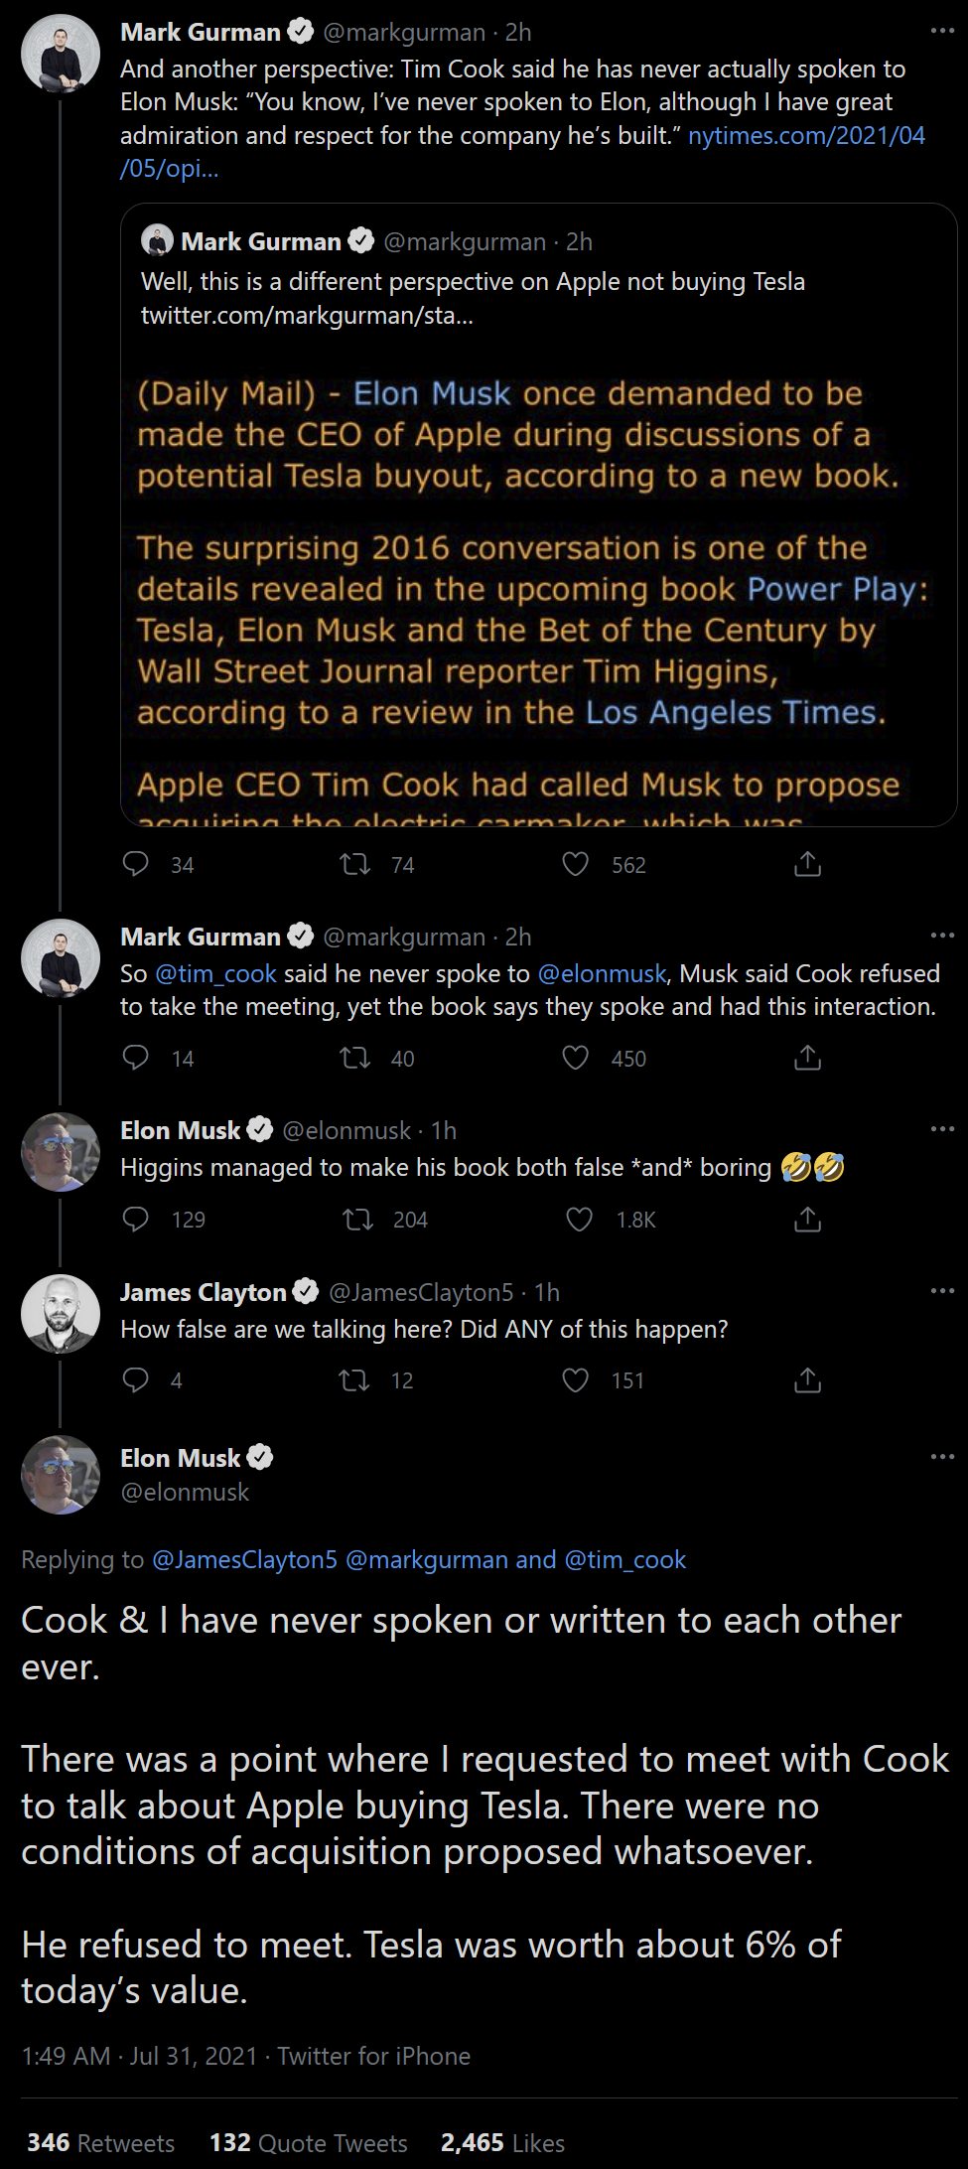This screenshot has width=968, height=2169.
Task: Reply to Mark Gurman's first tweet
Action: coord(135,865)
